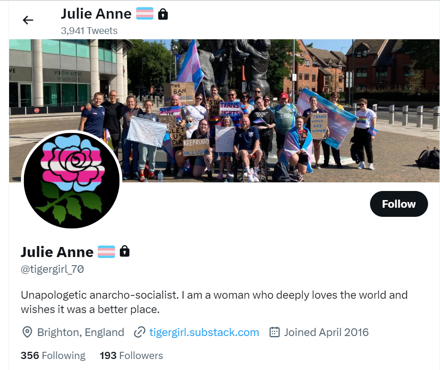The height and width of the screenshot is (370, 440).
Task: Click the padlock icon in header
Action: tap(163, 14)
